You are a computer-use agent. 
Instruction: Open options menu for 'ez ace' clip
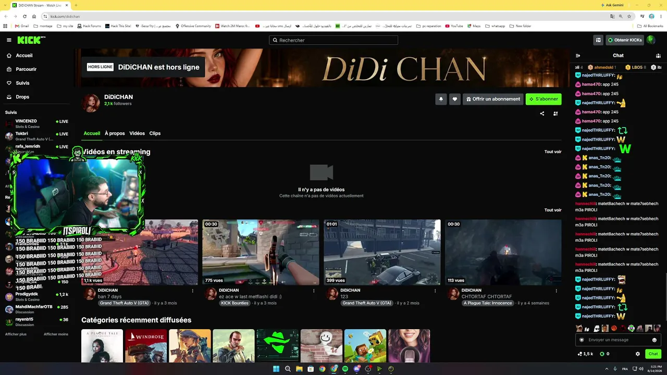314,291
